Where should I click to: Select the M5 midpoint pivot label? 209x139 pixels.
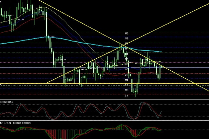(x=127, y=39)
